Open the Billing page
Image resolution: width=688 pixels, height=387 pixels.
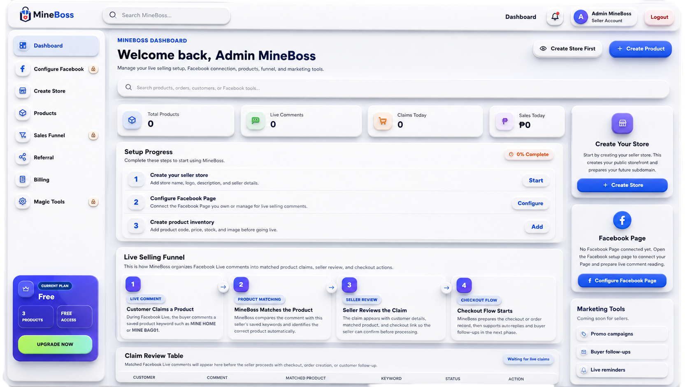point(56,180)
